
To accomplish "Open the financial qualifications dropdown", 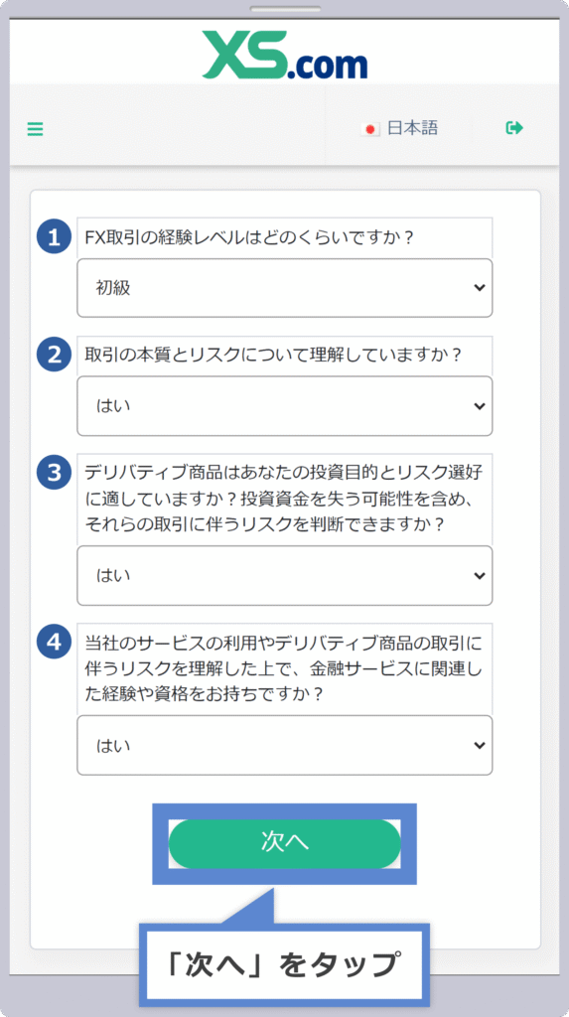I will click(x=285, y=745).
